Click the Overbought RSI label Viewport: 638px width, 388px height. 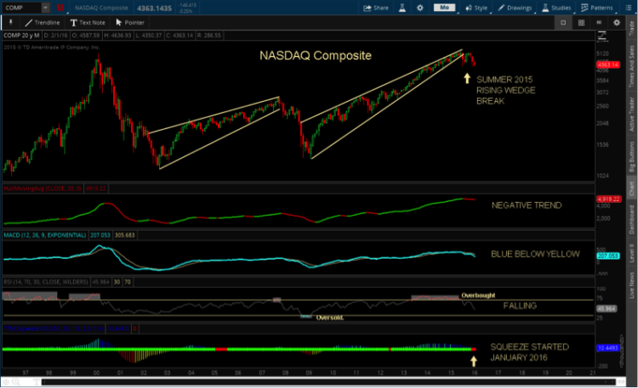pyautogui.click(x=478, y=295)
